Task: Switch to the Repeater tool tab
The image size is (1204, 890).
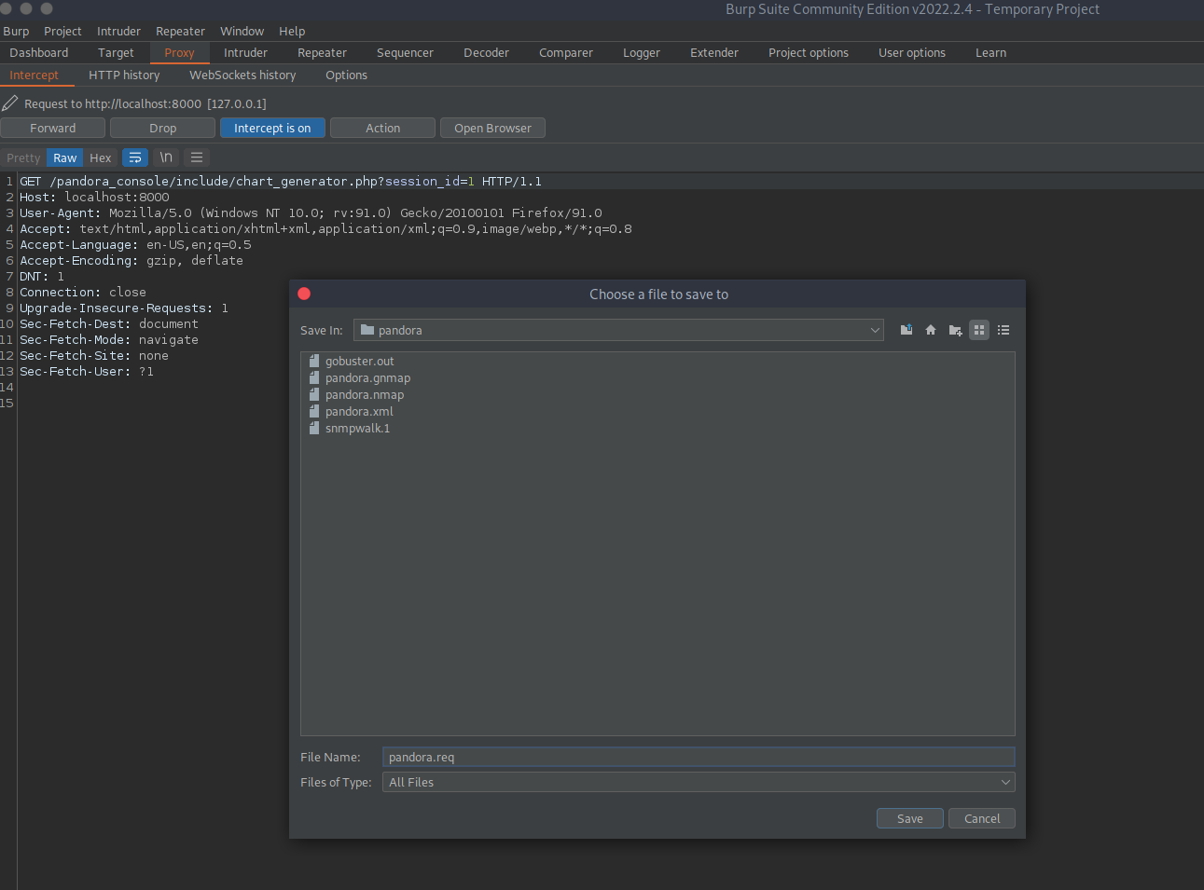Action: (x=322, y=52)
